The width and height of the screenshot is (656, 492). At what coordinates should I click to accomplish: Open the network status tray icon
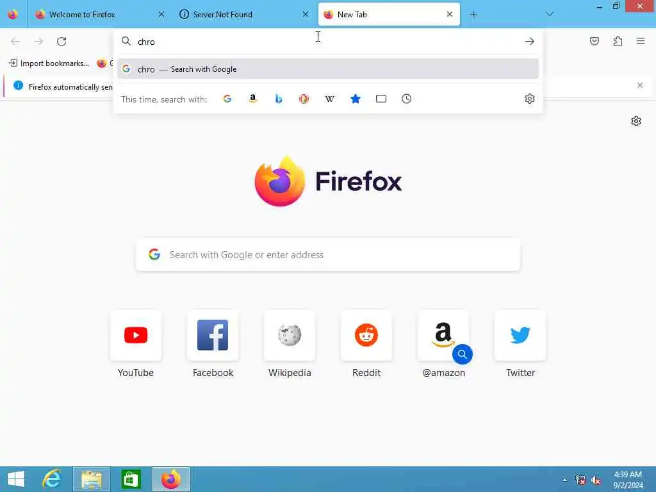(580, 480)
